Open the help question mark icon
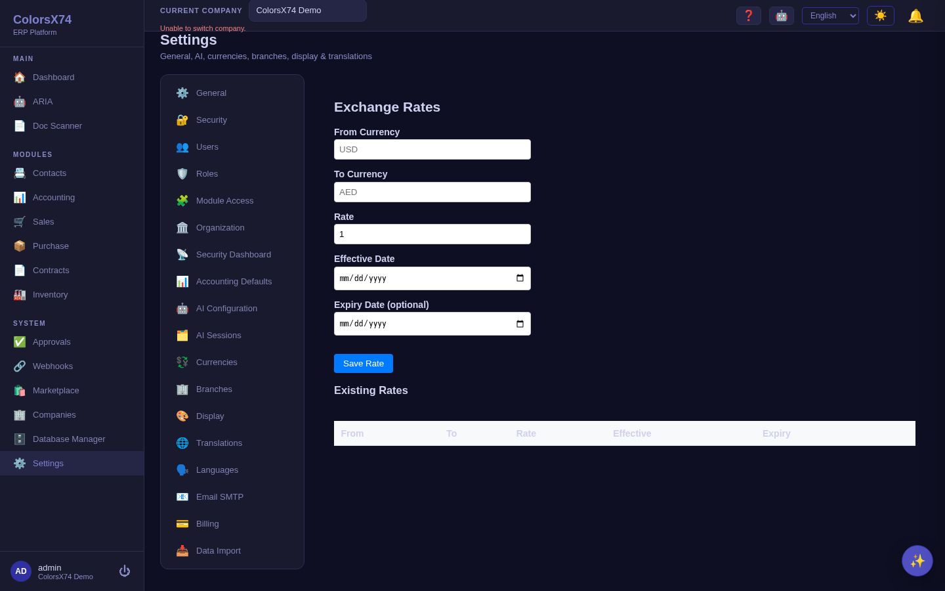945x591 pixels. tap(749, 16)
